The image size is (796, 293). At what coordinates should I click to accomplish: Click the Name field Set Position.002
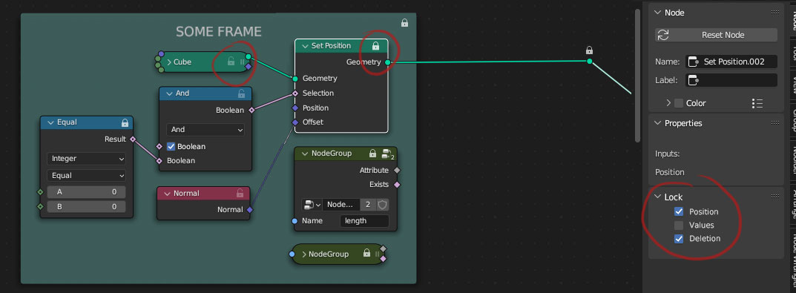pyautogui.click(x=731, y=62)
